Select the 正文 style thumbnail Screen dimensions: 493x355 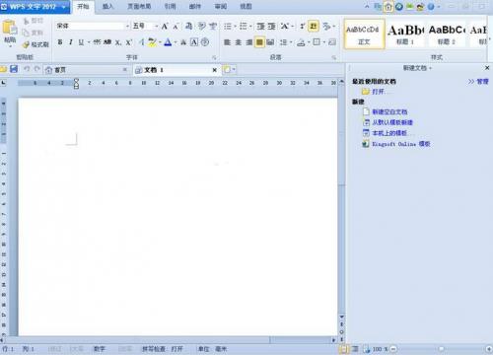point(364,35)
